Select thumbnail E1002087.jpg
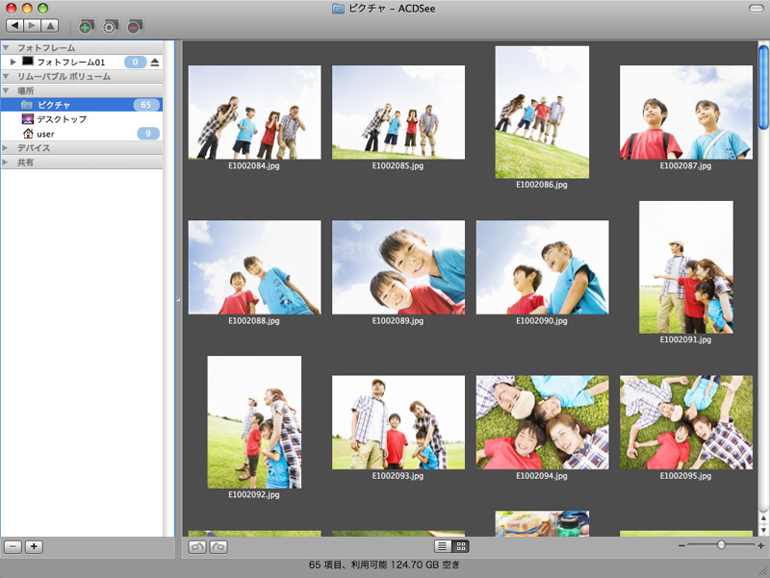Image resolution: width=770 pixels, height=578 pixels. pyautogui.click(x=686, y=113)
